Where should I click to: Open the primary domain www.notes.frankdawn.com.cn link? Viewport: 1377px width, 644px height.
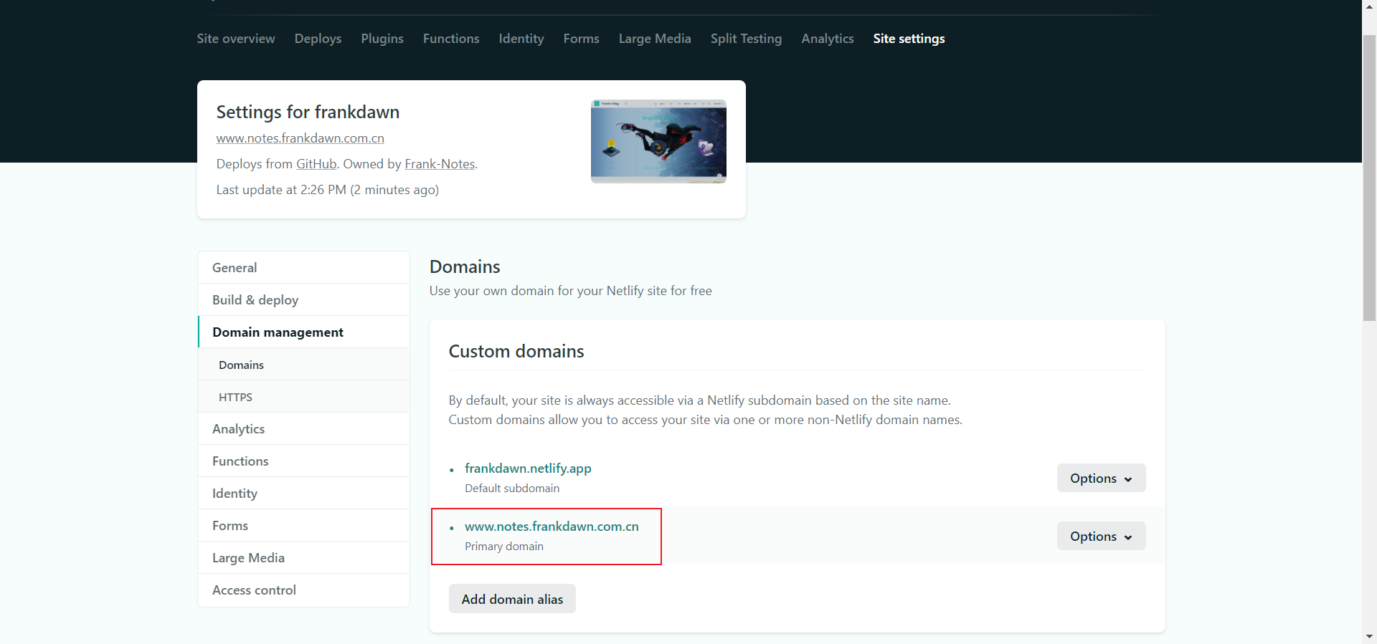pos(552,527)
